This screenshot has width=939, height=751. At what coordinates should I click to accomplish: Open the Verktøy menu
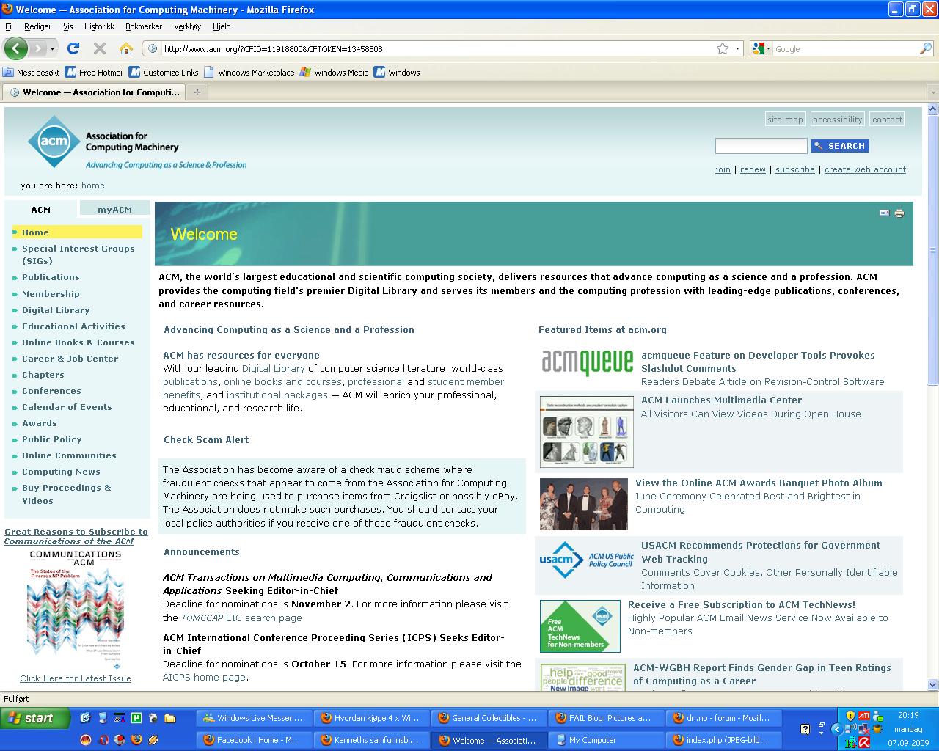pos(188,26)
